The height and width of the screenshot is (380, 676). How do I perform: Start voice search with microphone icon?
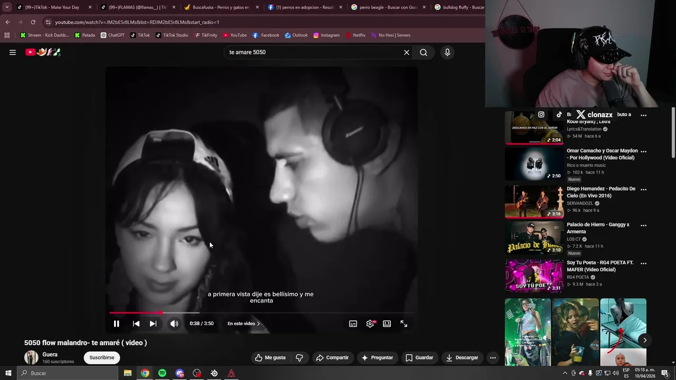tap(447, 52)
